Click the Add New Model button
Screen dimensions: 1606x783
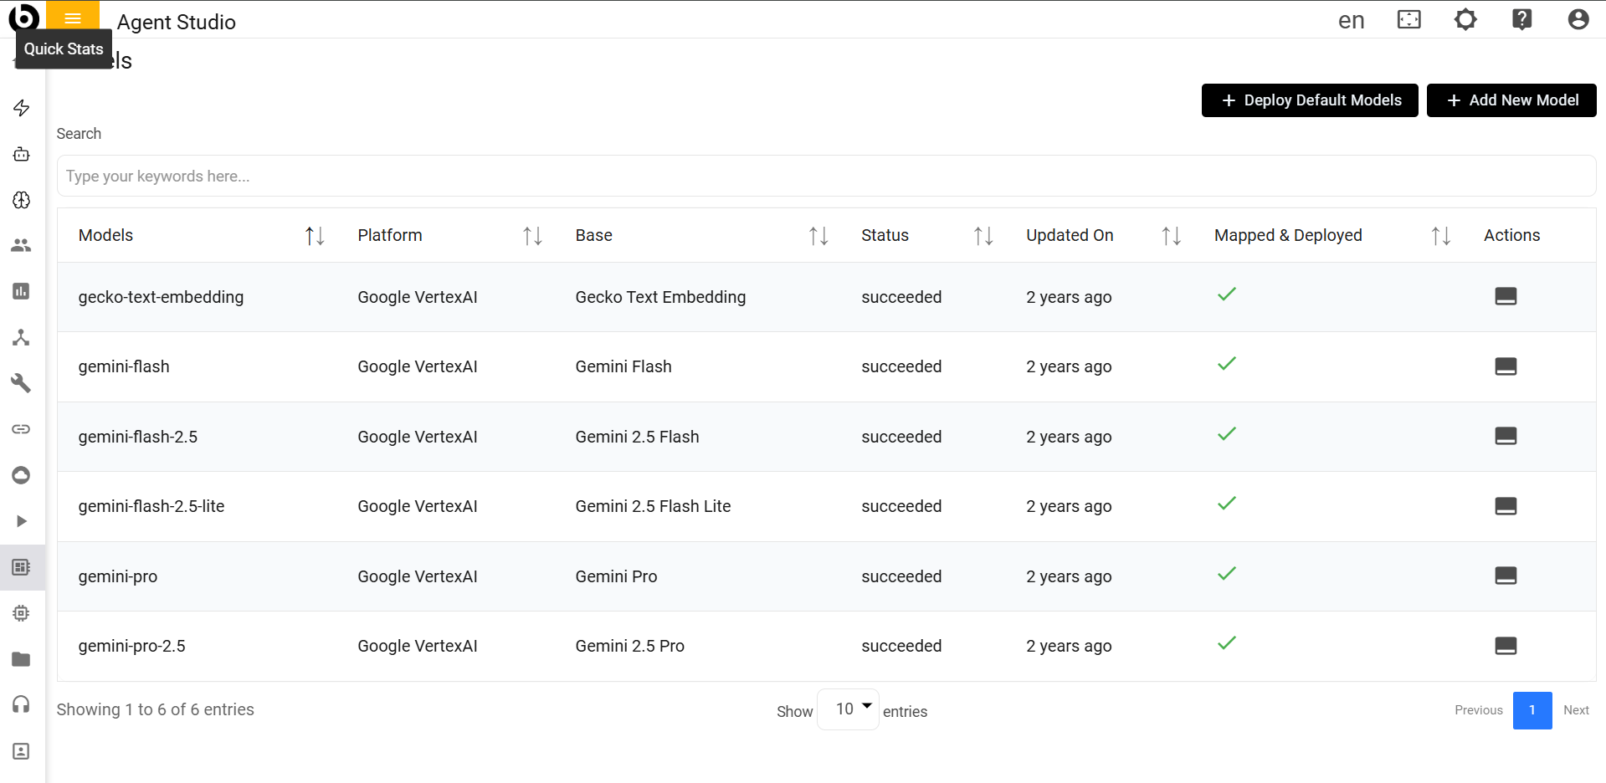point(1511,100)
